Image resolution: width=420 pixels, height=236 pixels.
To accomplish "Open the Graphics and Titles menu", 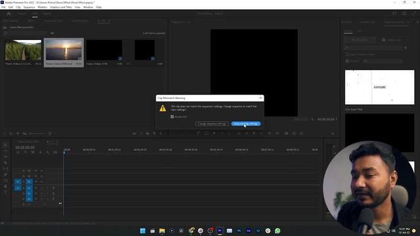I will [61, 7].
